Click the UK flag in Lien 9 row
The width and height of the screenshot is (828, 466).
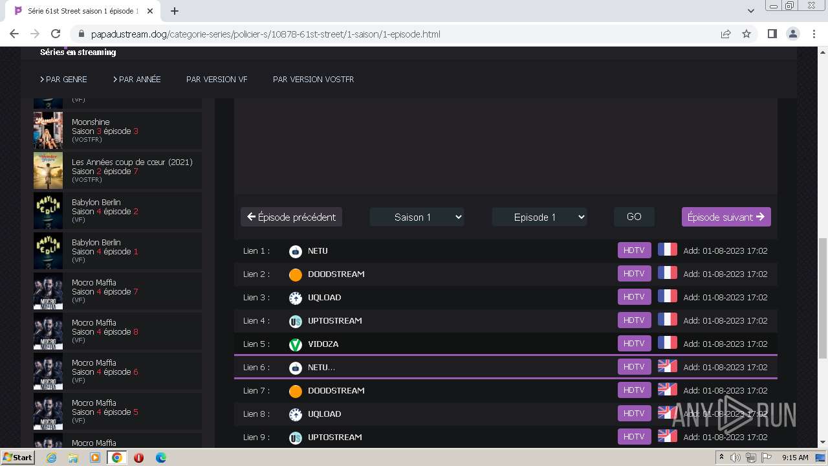pyautogui.click(x=667, y=436)
